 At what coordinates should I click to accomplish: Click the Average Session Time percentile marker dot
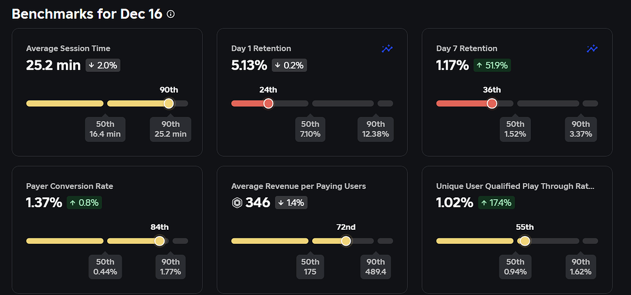pos(169,104)
